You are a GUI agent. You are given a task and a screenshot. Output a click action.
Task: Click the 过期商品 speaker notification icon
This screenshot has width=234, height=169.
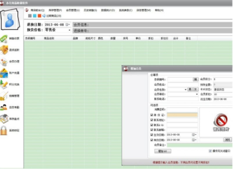point(44,16)
